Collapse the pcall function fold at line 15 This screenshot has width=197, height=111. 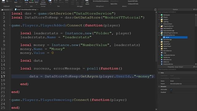click(x=10, y=68)
